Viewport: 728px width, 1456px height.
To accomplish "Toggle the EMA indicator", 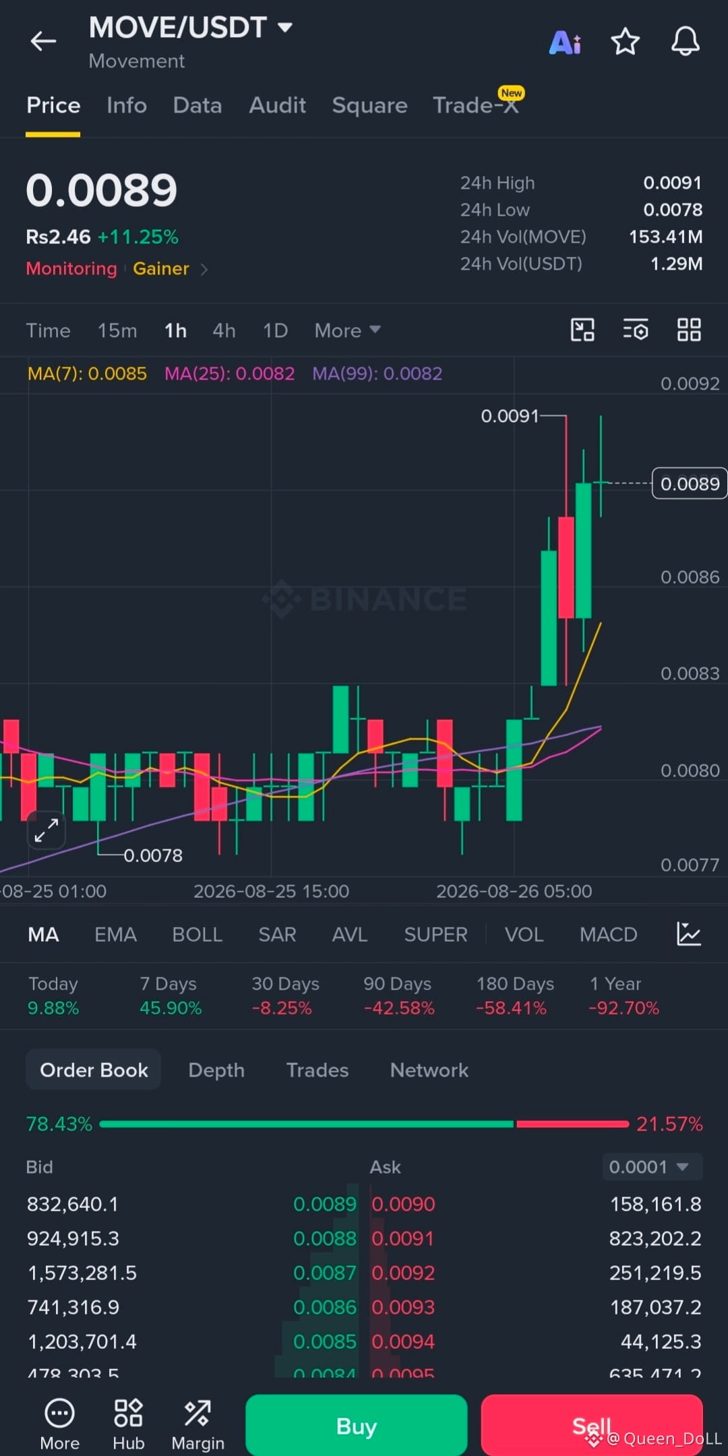I will tap(115, 934).
